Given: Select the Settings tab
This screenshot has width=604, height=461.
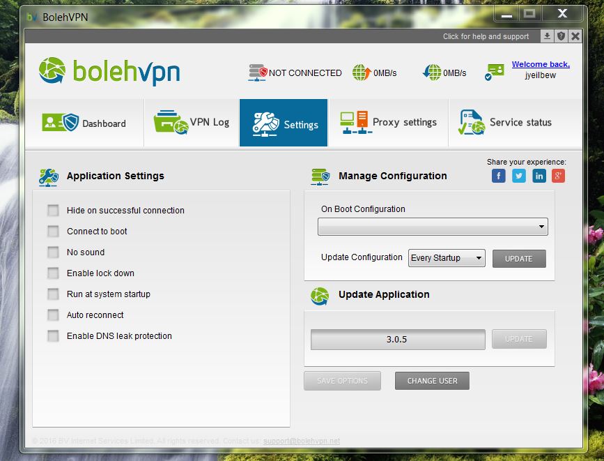Looking at the screenshot, I should click(284, 123).
